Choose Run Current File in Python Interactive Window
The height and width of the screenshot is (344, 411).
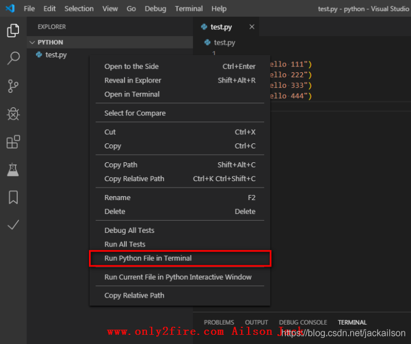point(180,277)
